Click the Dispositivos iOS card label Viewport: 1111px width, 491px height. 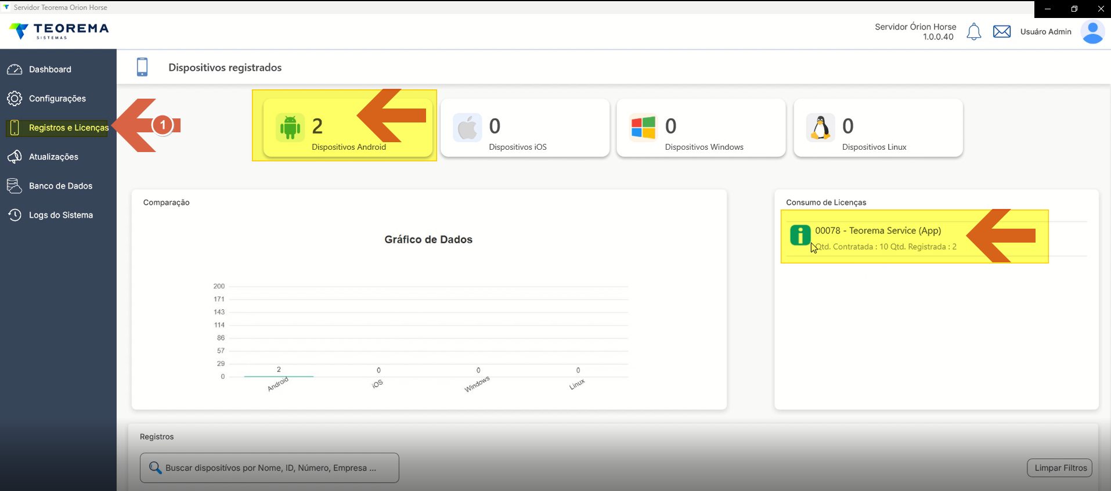(x=518, y=147)
